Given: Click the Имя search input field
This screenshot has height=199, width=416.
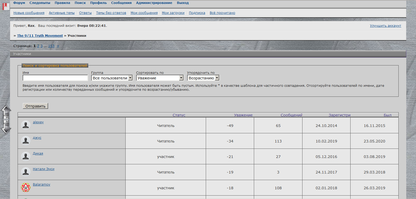Looking at the screenshot, I should click(x=55, y=78).
